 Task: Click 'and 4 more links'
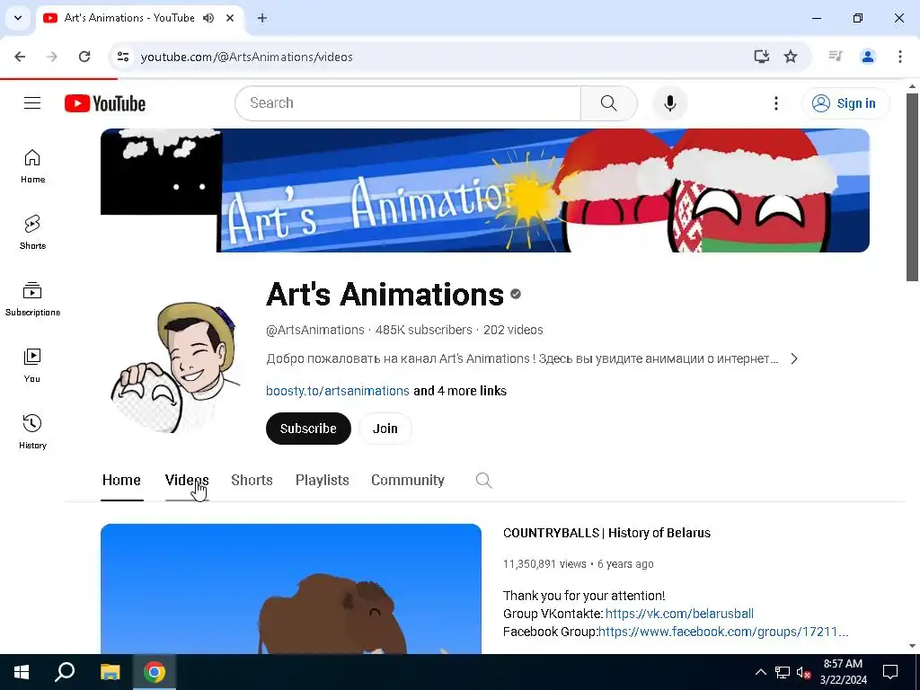pos(460,391)
